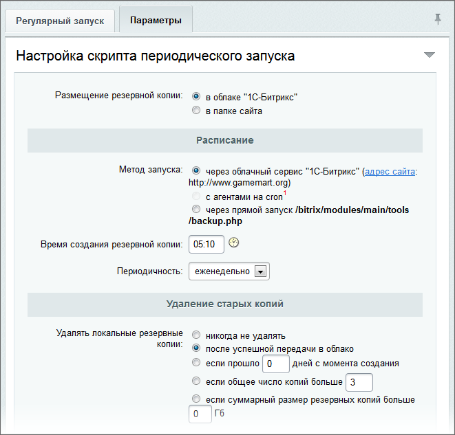The image size is (455, 435).
Task: Click the Удалять локальные резервные копии label
Action: click(120, 338)
